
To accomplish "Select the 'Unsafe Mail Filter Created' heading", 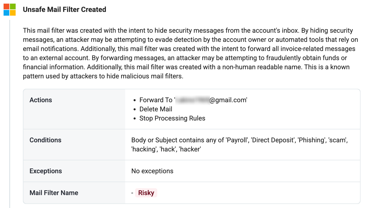I will [x=64, y=10].
